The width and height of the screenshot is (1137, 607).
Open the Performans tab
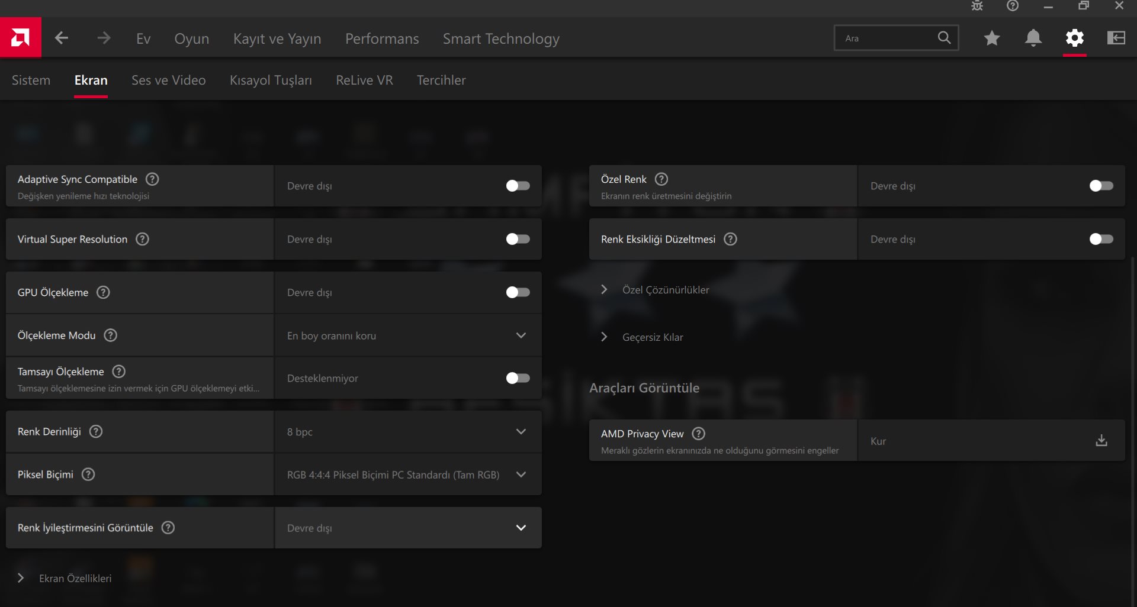click(x=382, y=38)
